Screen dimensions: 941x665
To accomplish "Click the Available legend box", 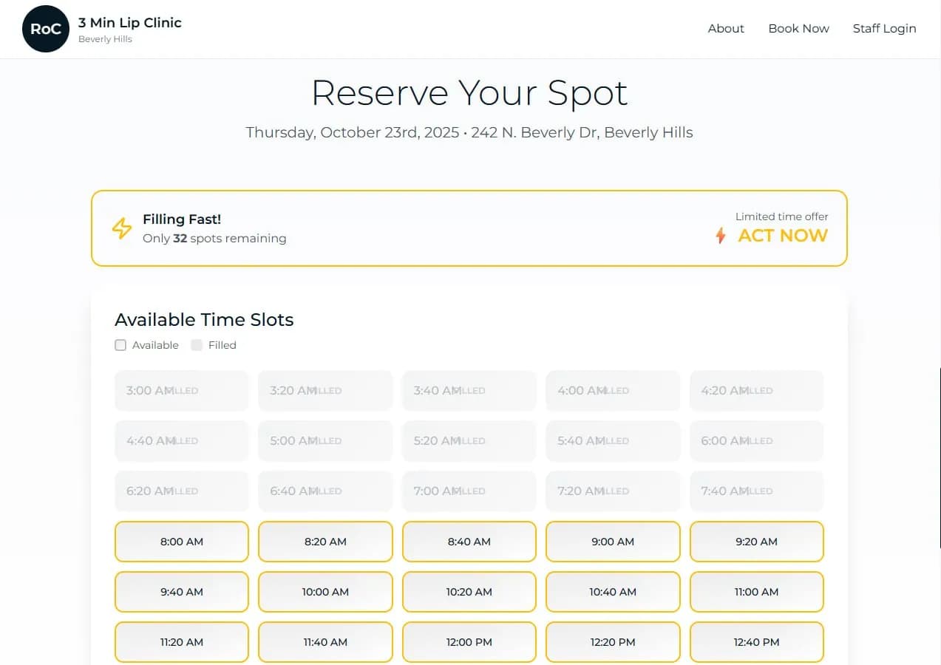I will click(120, 345).
